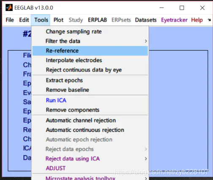Select Interpolate electrodes

click(x=90, y=60)
